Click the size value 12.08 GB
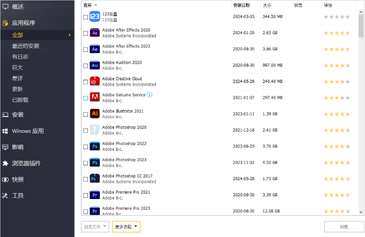The image size is (365, 237). click(x=271, y=211)
